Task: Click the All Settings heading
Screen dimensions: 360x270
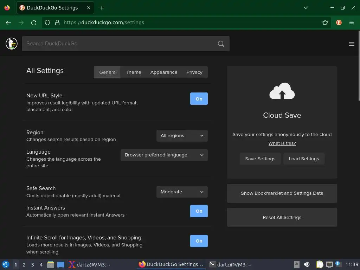Action: 45,71
